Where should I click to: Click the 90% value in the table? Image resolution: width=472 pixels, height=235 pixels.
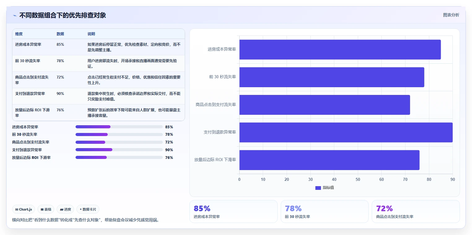tap(60, 94)
